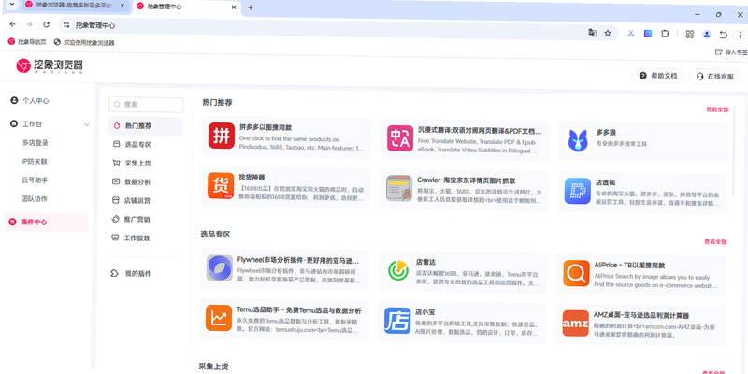Open the 沉浸式翻译 plugin icon
Viewport: 748px width, 374px height.
[400, 138]
